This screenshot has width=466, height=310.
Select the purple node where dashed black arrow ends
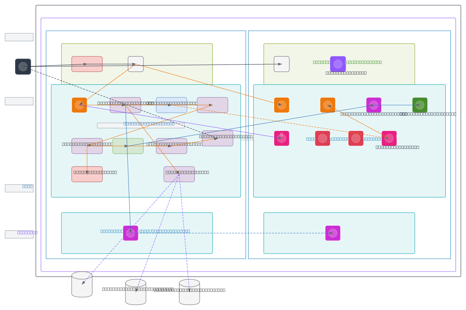(x=217, y=138)
